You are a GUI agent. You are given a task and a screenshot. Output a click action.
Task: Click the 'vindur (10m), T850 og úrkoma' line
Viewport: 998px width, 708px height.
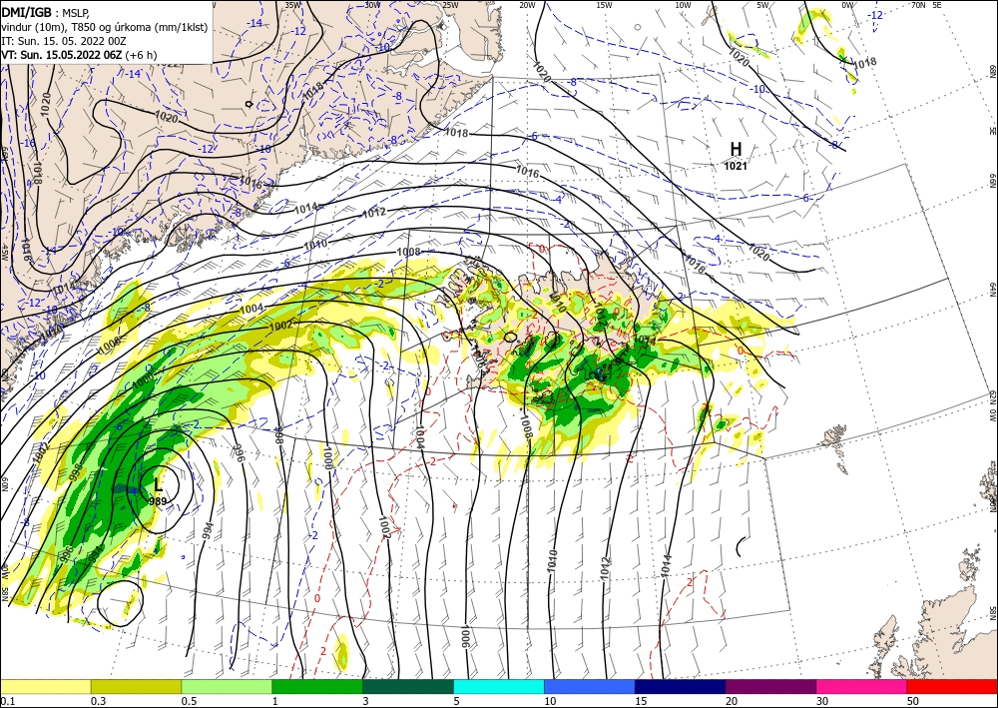pos(105,27)
